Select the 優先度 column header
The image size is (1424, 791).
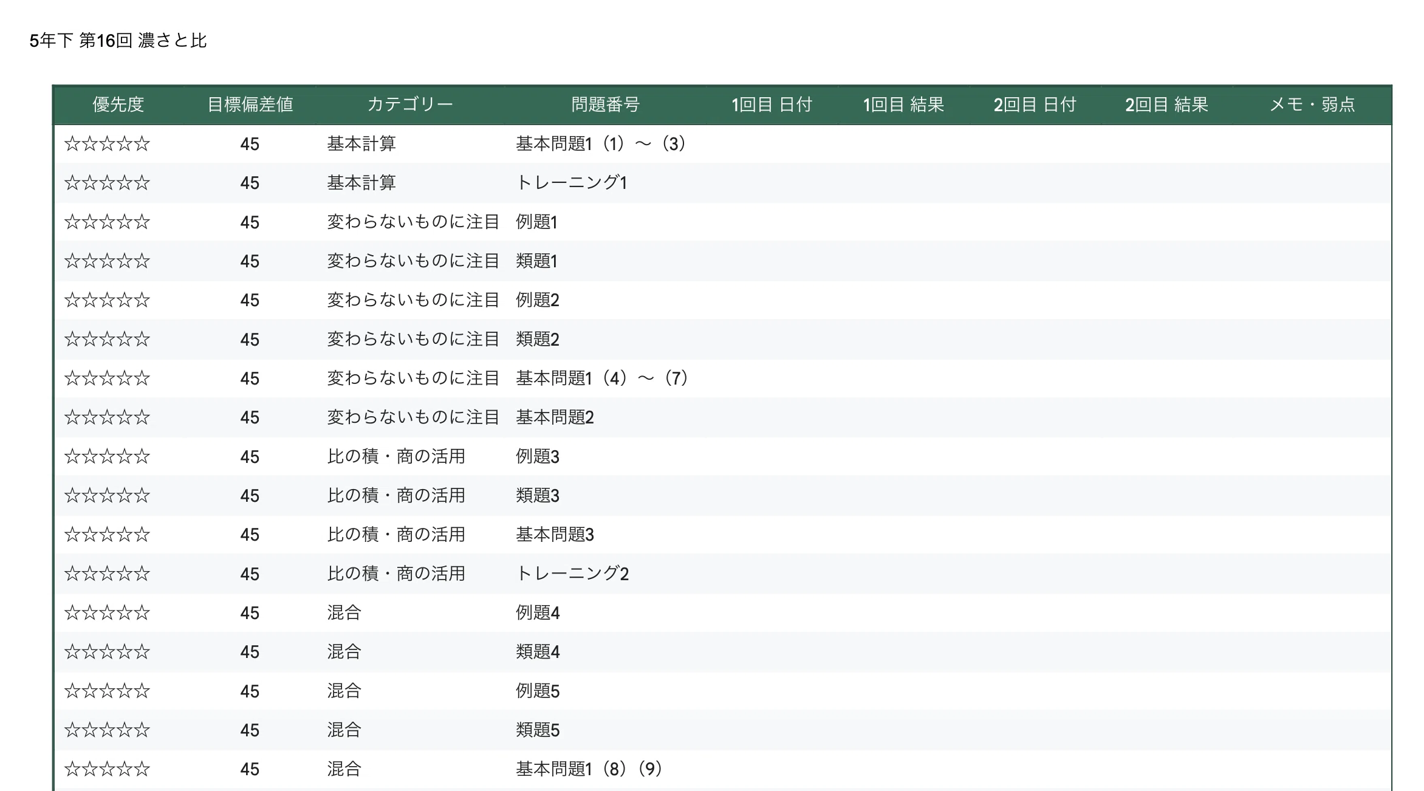[x=118, y=104]
